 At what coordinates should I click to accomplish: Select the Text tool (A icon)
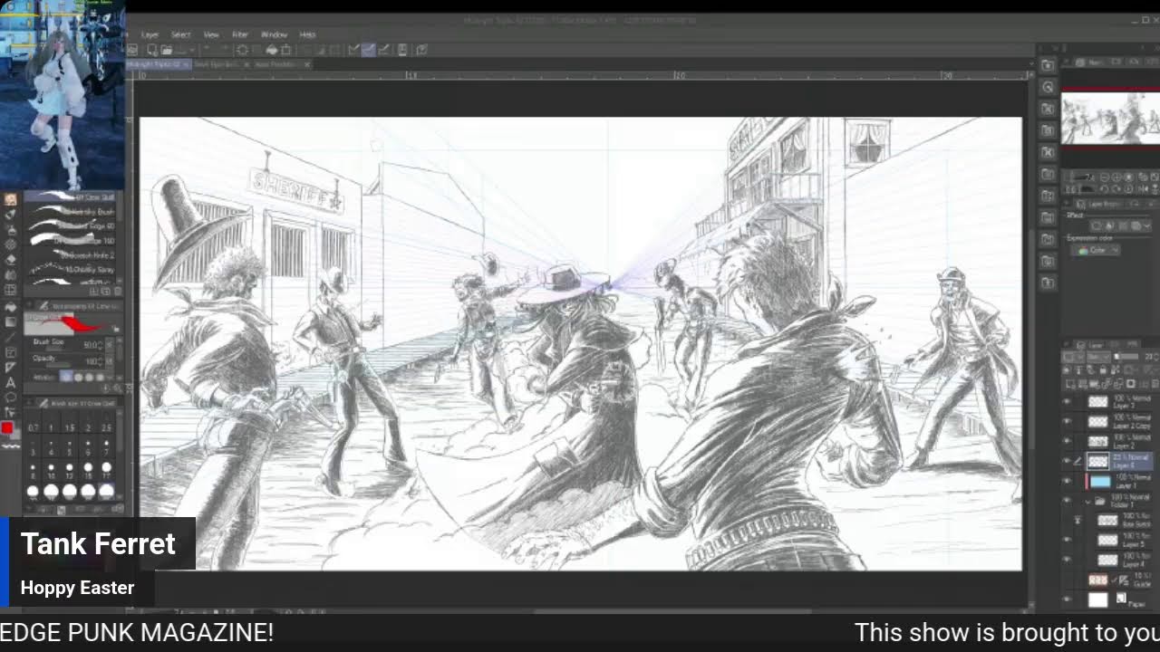[11, 382]
